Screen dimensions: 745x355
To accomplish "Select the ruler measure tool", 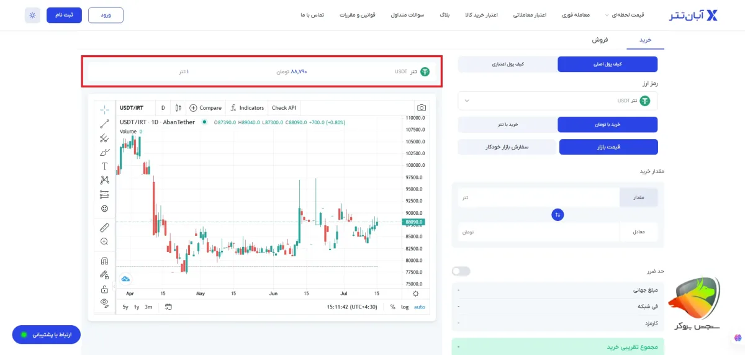I will click(x=104, y=227).
